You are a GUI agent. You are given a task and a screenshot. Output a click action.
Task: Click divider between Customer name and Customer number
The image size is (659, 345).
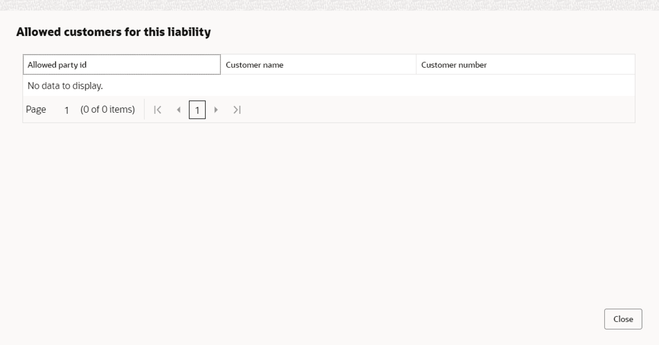[x=416, y=64]
